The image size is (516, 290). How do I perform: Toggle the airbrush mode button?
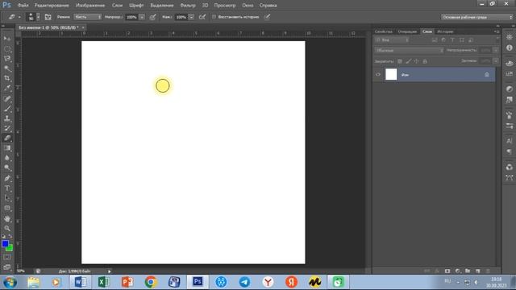click(202, 17)
